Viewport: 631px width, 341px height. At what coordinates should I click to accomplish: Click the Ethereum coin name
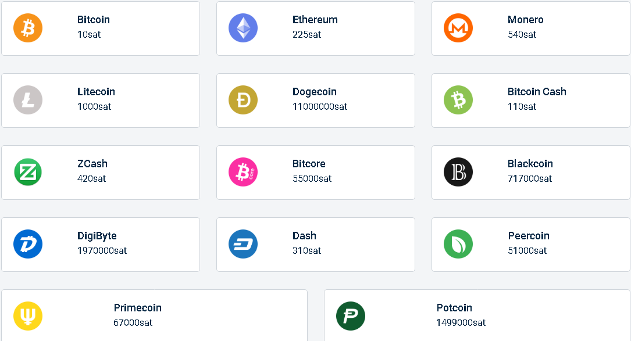coord(315,20)
